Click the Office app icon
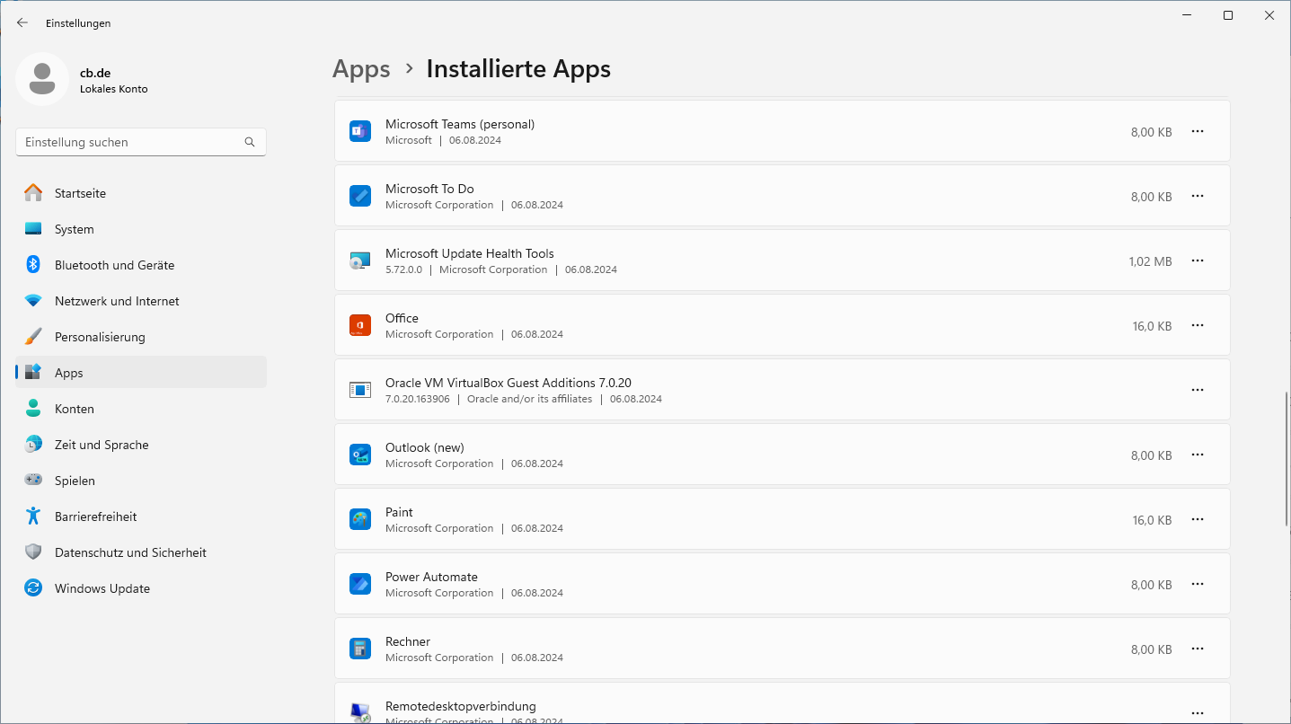 [359, 325]
